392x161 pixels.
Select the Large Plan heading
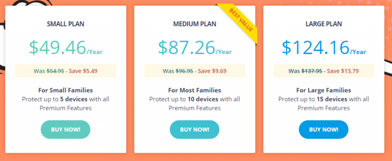tap(324, 24)
